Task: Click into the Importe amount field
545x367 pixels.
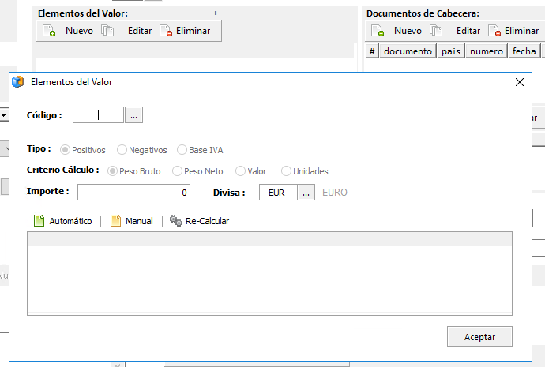Action: click(x=133, y=193)
